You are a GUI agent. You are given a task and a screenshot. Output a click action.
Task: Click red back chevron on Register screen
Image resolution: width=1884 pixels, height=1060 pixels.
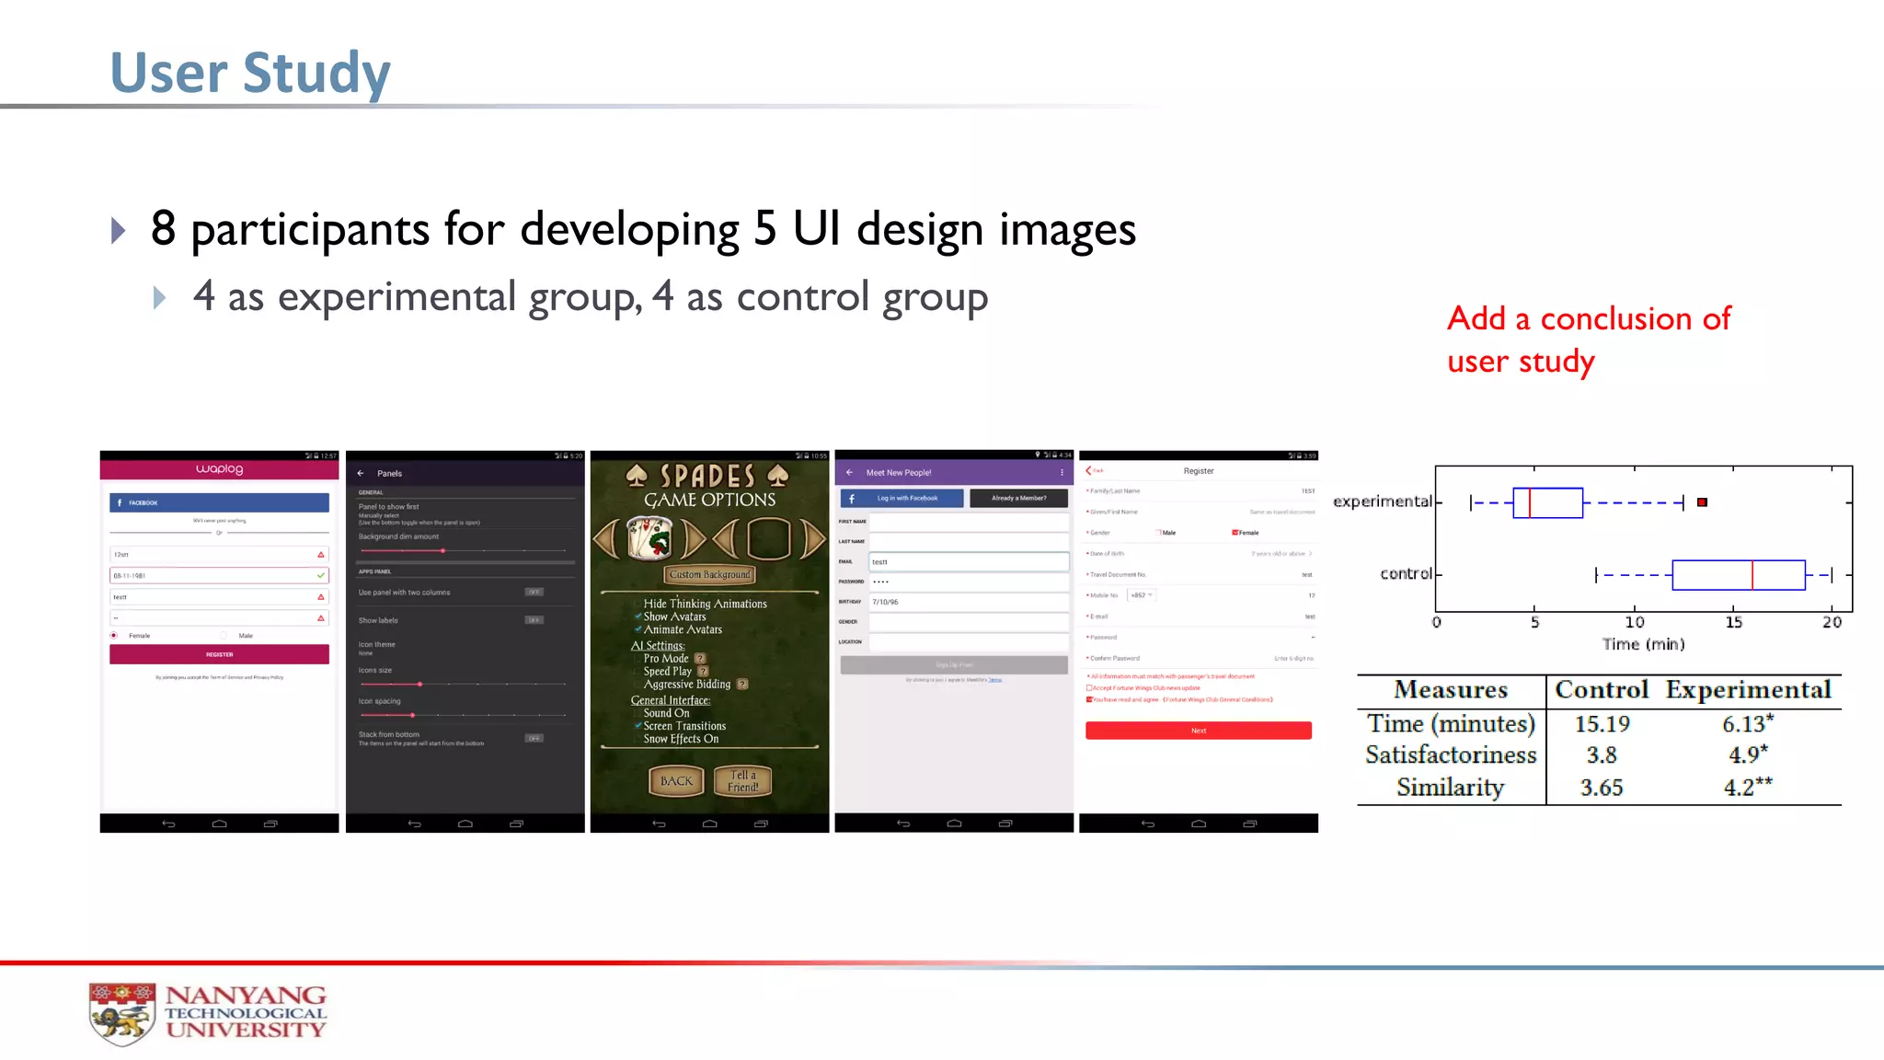click(1089, 470)
